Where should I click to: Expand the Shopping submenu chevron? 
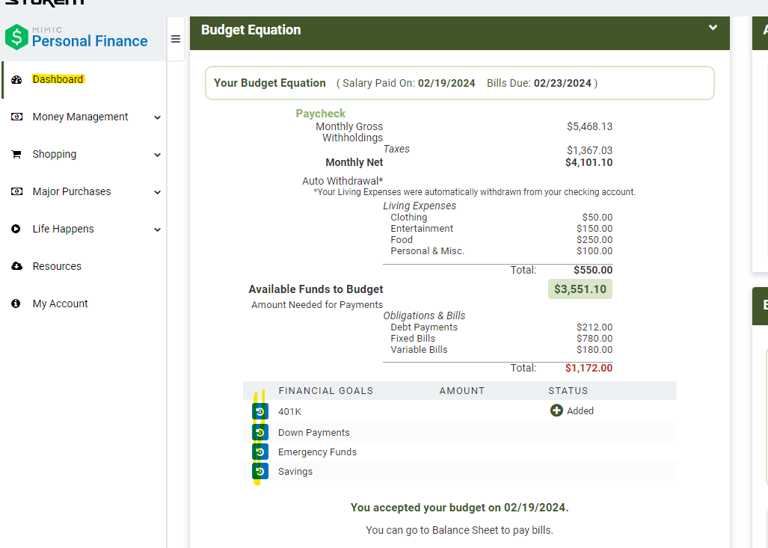(157, 155)
